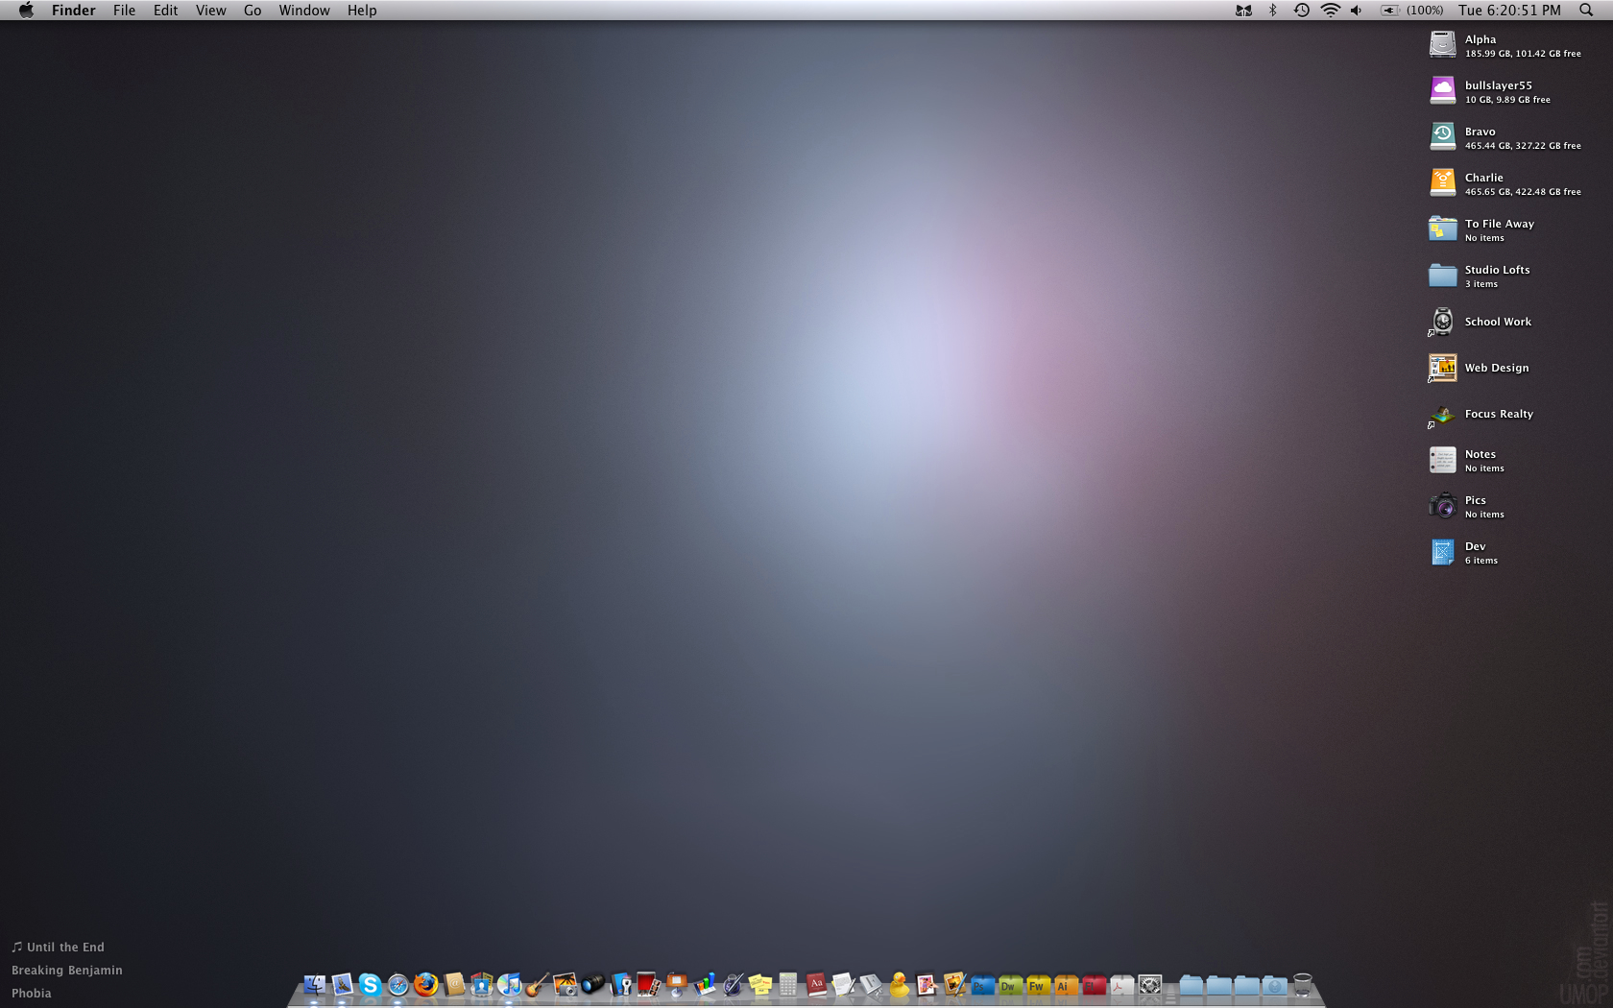
Task: Open the volume control in menu bar
Action: [x=1356, y=10]
